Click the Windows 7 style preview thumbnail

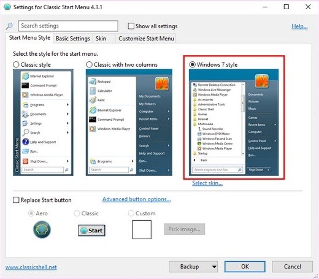pos(234,123)
